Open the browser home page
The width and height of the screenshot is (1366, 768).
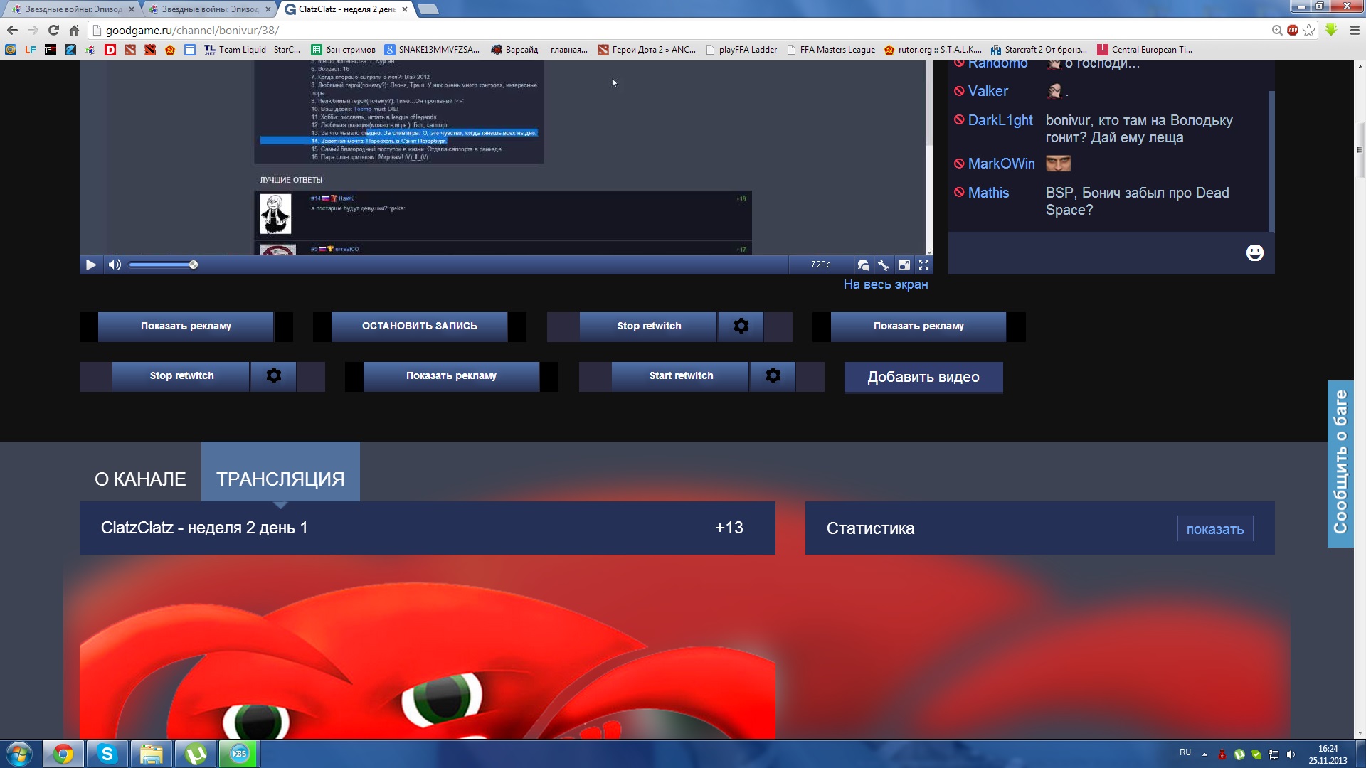(x=74, y=30)
